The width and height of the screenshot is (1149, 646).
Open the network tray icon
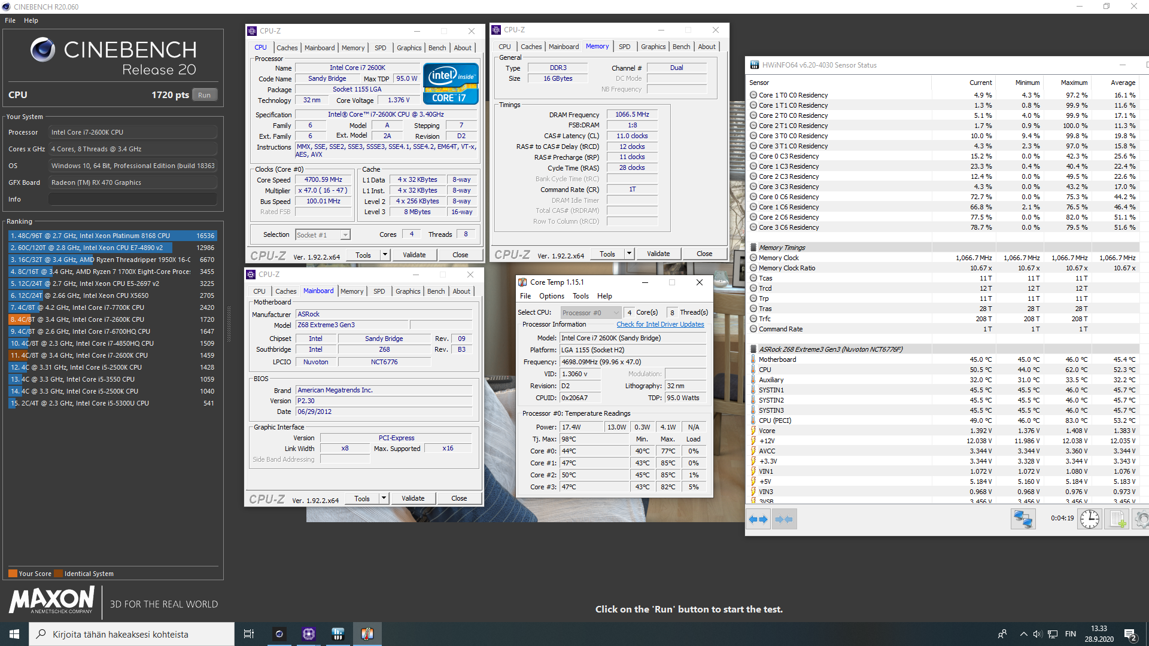click(1053, 634)
